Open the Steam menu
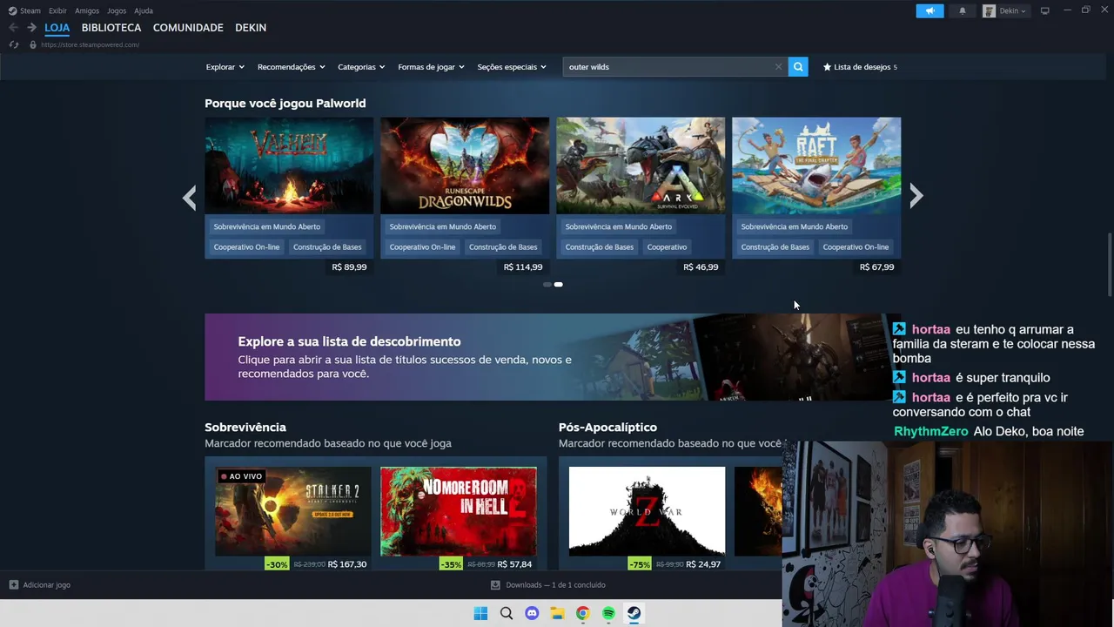The width and height of the screenshot is (1114, 627). click(30, 10)
